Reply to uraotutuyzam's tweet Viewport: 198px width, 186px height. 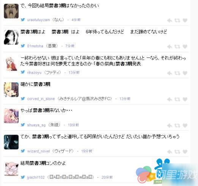click(170, 20)
